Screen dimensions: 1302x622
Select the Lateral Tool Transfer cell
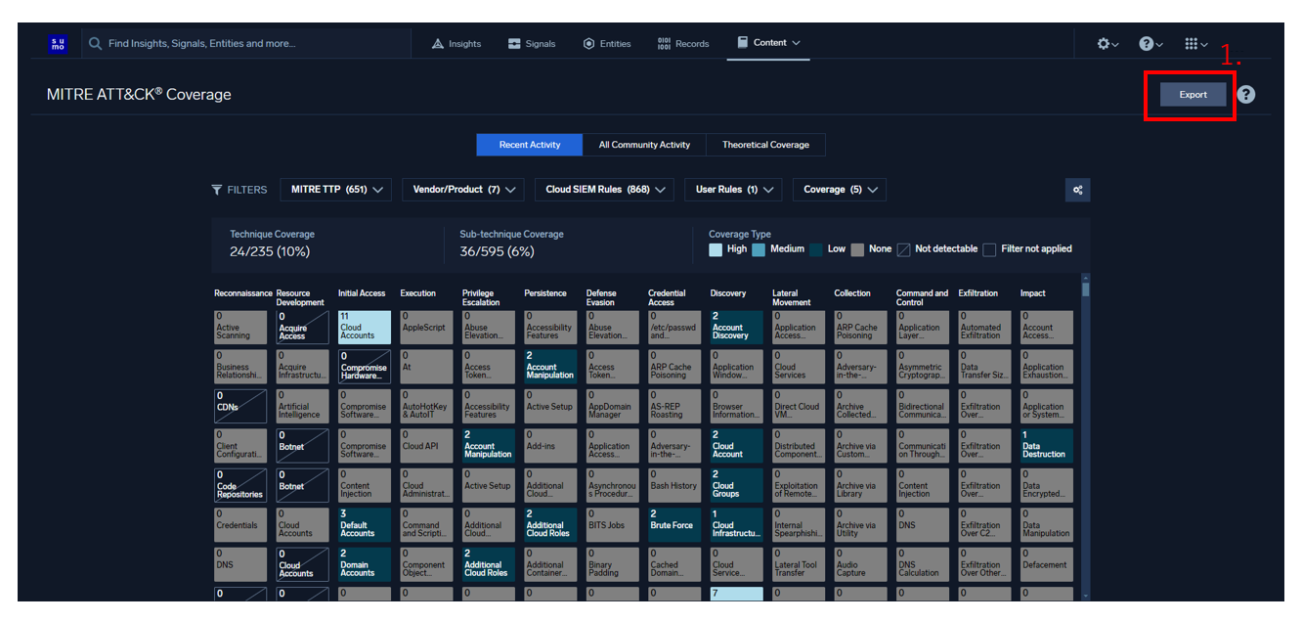[x=799, y=564]
